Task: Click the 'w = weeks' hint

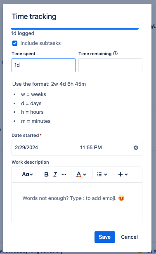Action: 33,94
